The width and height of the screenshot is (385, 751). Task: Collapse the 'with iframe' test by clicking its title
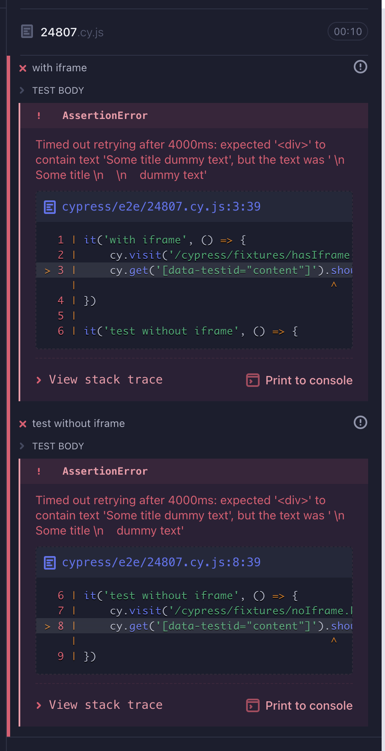[59, 68]
